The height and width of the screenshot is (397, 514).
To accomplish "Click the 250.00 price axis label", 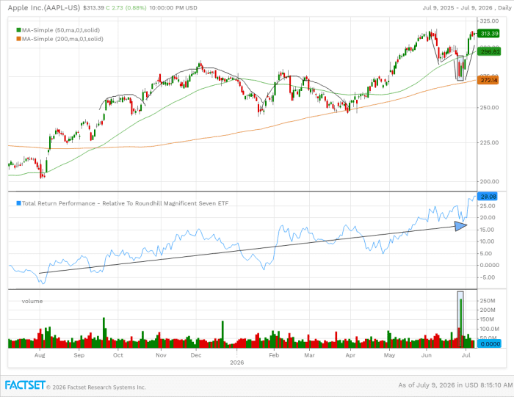I will pyautogui.click(x=489, y=107).
